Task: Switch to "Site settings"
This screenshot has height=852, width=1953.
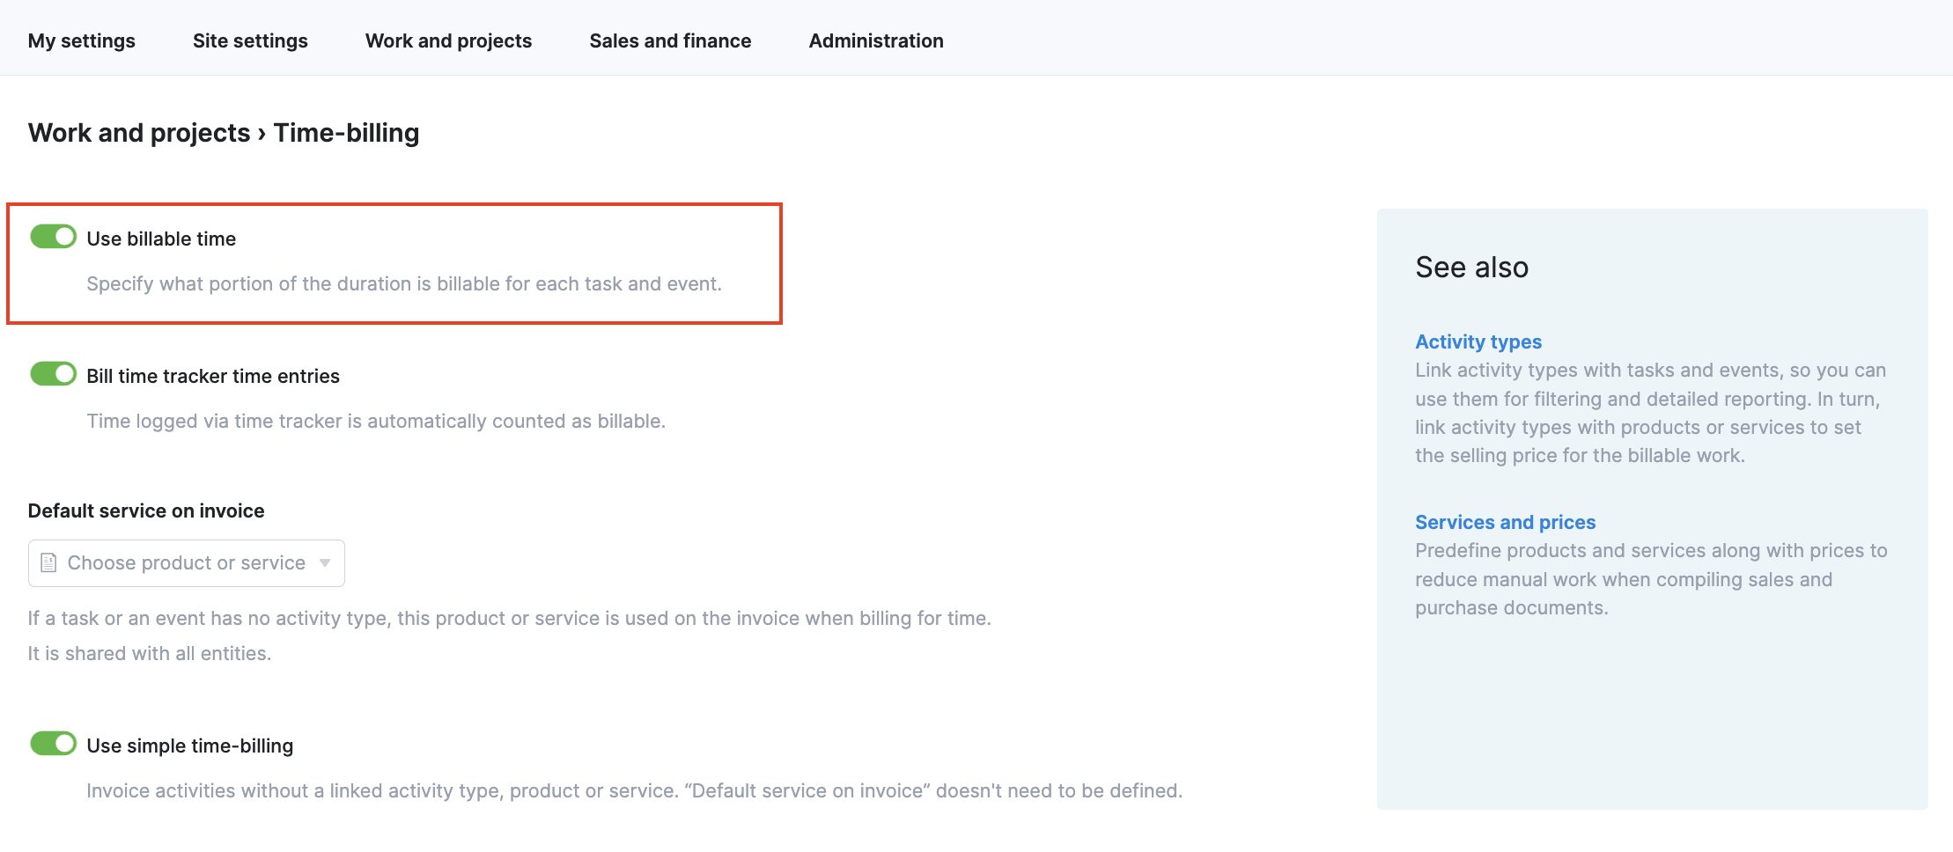Action: [x=250, y=40]
